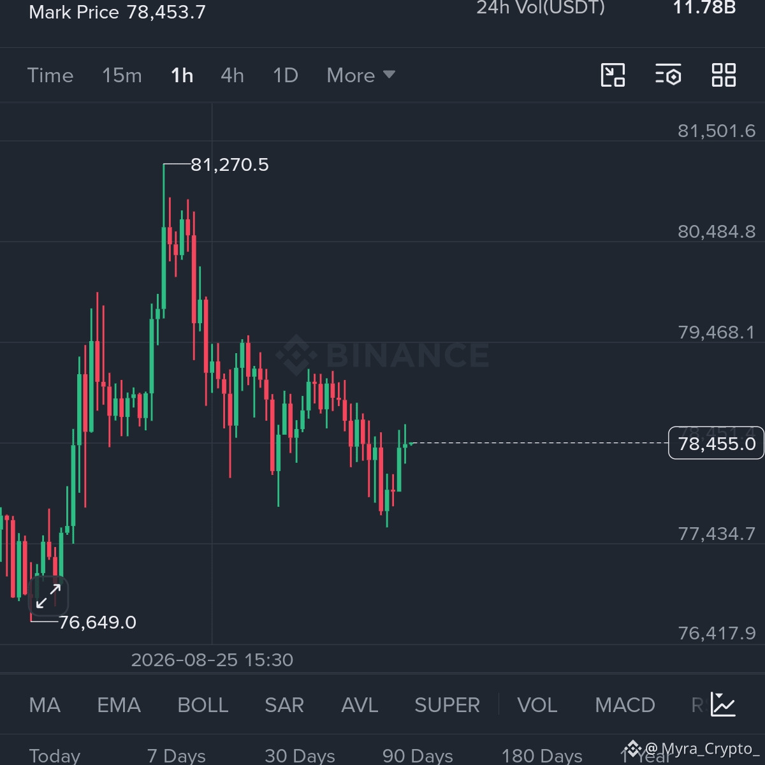This screenshot has height=765, width=765.
Task: Select the 7 Days performance range
Action: point(176,755)
